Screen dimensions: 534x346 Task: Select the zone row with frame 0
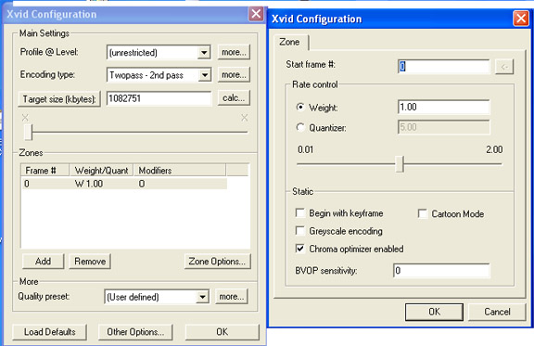(x=124, y=184)
